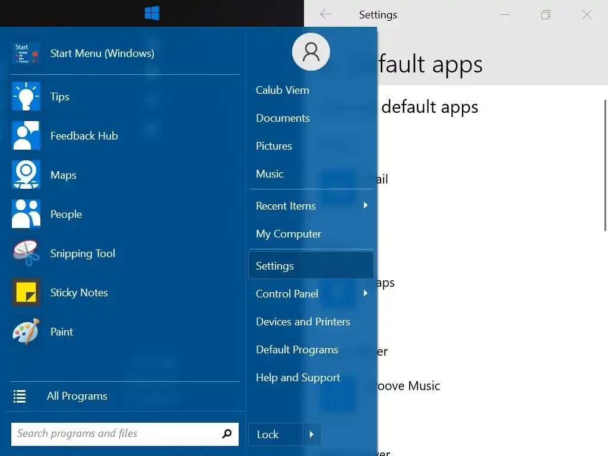Click the Recent Items label

click(x=286, y=206)
